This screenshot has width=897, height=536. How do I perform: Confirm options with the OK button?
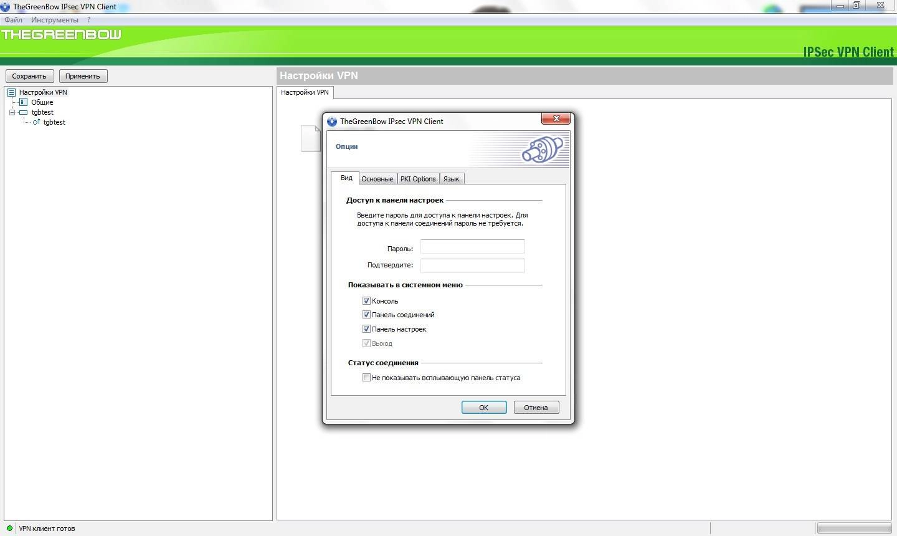point(484,407)
